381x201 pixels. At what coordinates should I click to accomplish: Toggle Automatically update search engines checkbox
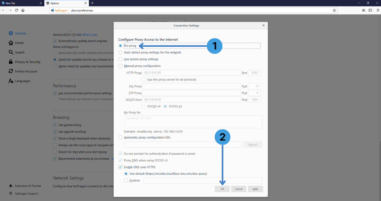tap(55, 41)
